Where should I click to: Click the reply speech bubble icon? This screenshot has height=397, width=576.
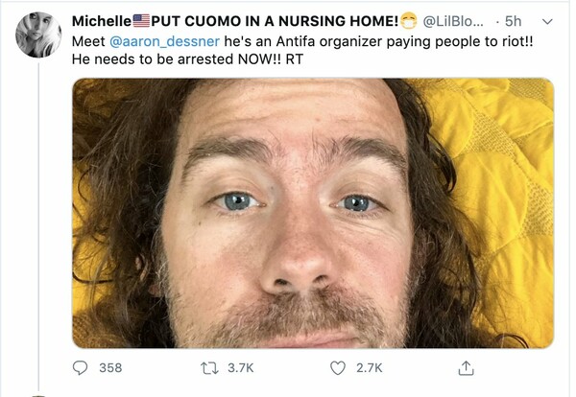point(80,367)
